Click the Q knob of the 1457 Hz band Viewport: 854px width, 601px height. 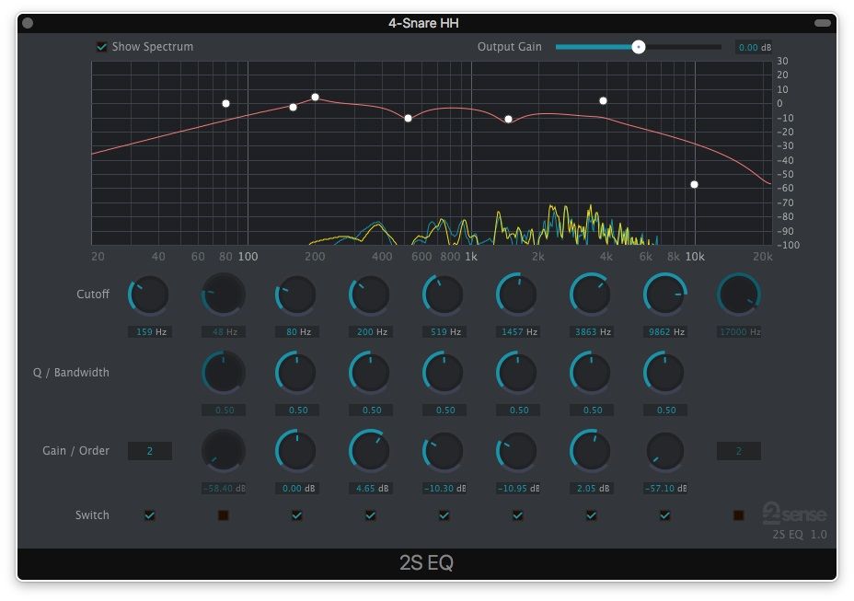(x=516, y=373)
